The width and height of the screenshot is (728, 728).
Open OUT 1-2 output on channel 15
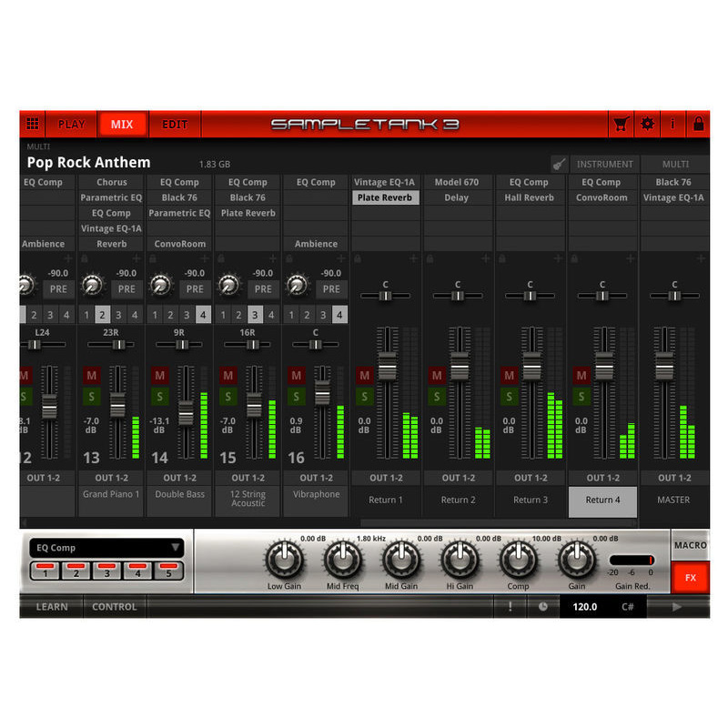point(248,478)
